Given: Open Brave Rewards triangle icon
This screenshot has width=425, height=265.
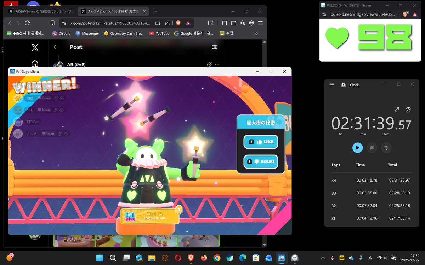Looking at the screenshot, I should 188,23.
